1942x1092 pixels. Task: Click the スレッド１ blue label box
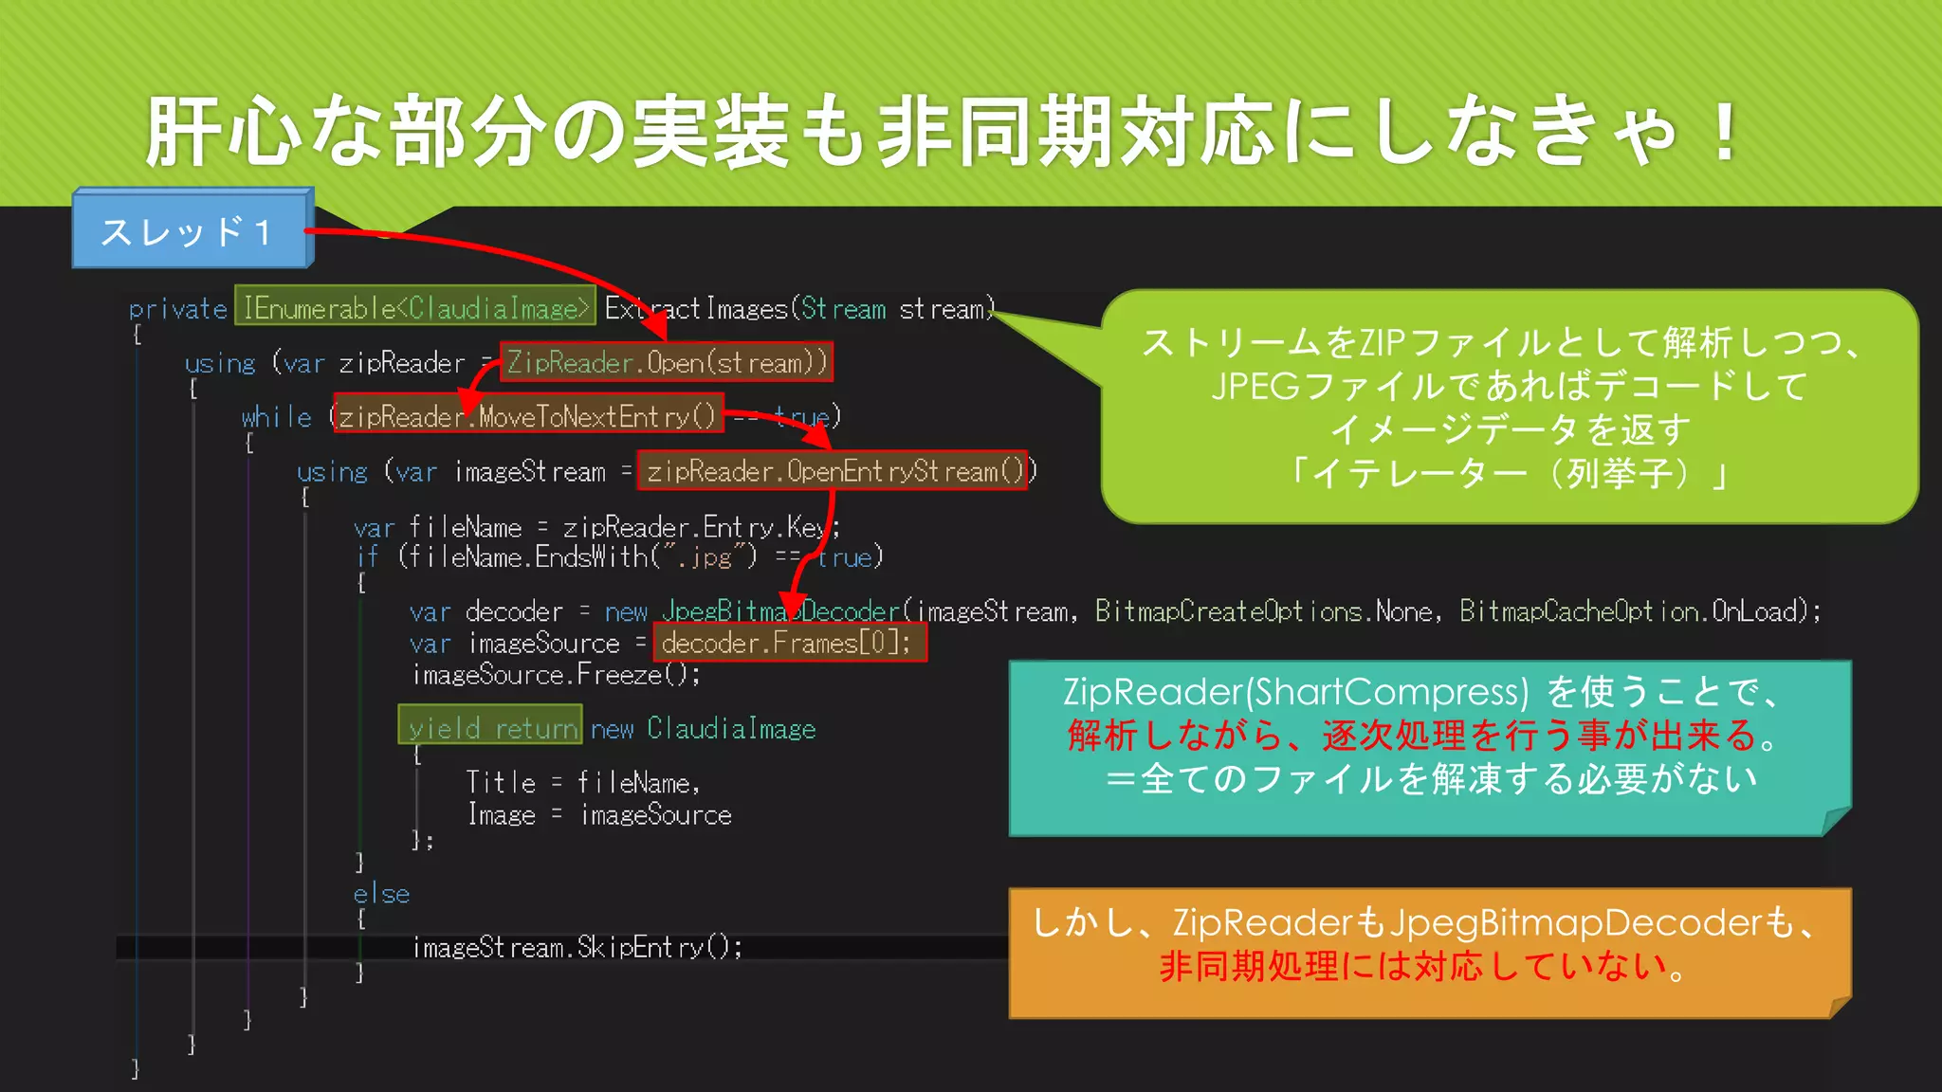(192, 229)
